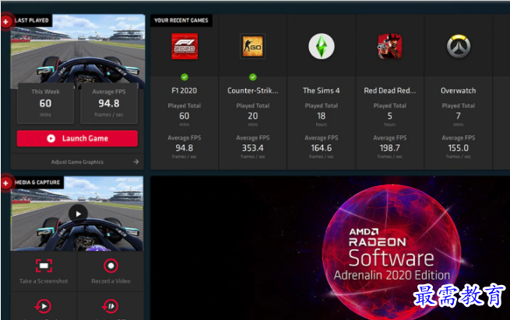
Task: Click The Sims 4 Played Total 18 hours
Action: (322, 115)
